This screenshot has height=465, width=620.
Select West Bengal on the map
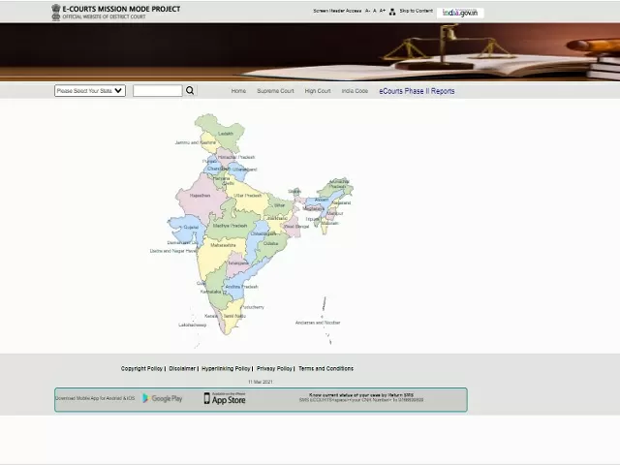pos(296,227)
